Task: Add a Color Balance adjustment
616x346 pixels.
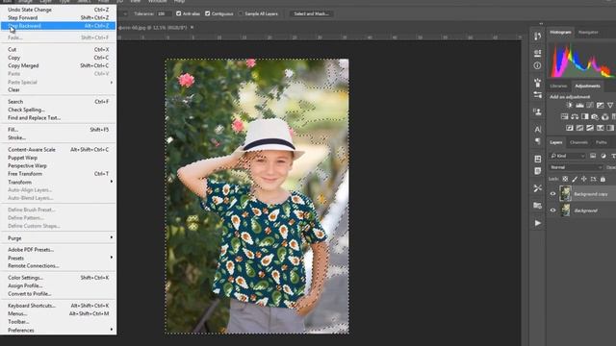Action: coord(575,116)
